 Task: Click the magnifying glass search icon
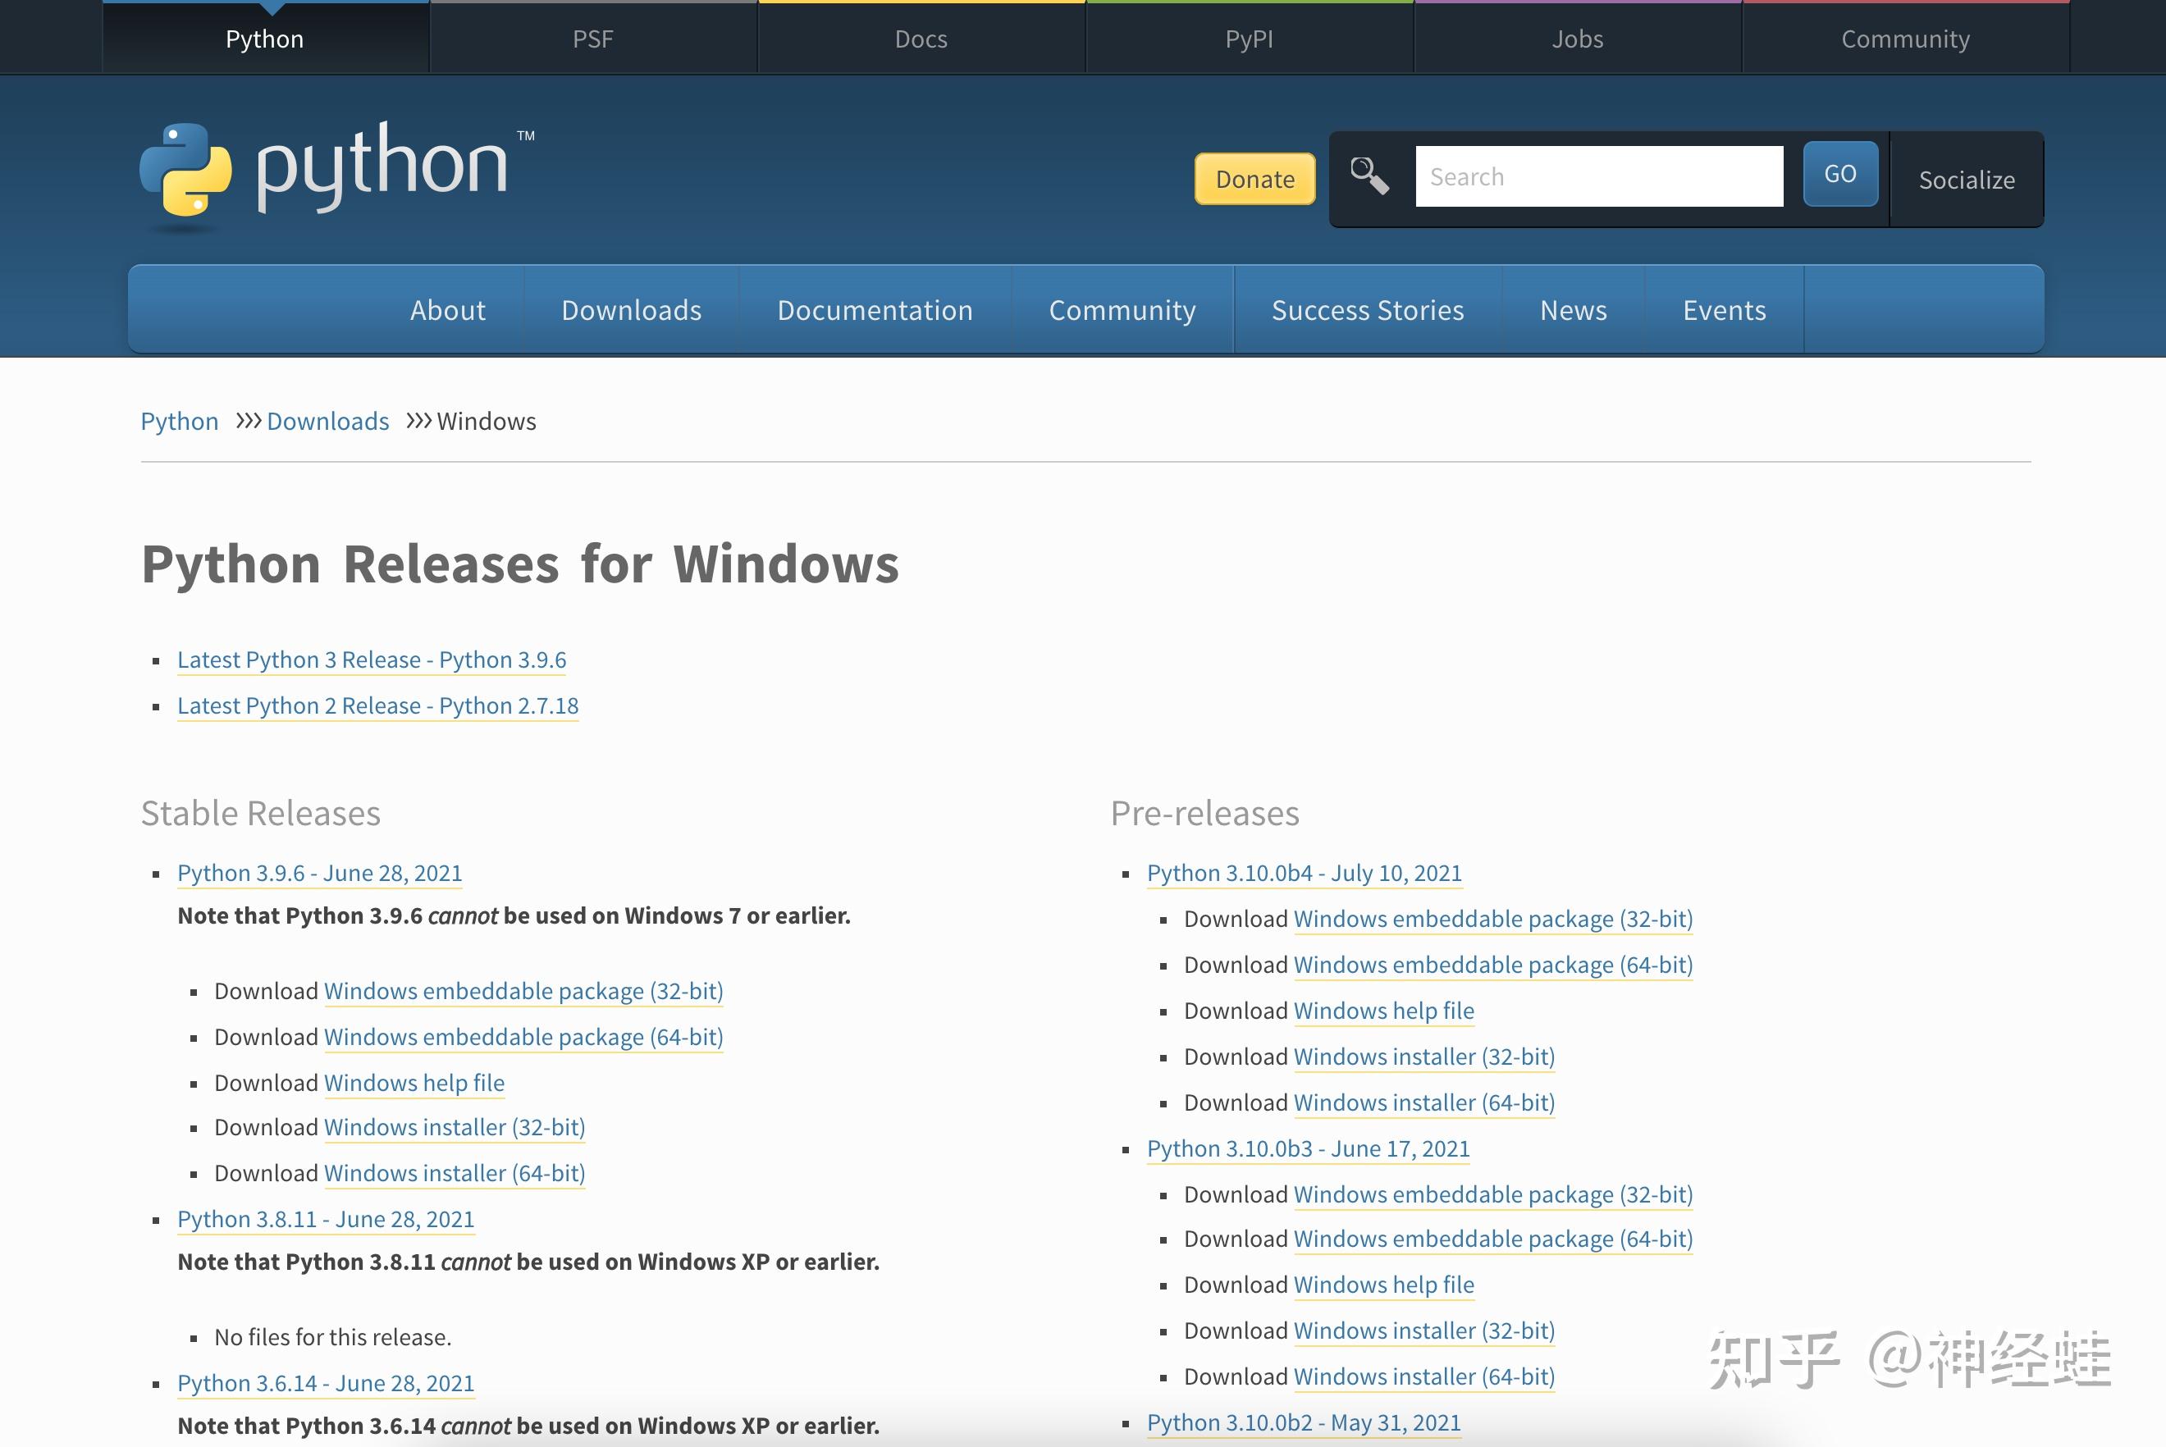coord(1369,176)
